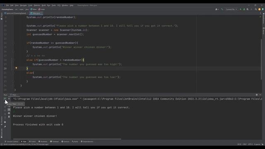Open Project tool window sidebar button
The height and width of the screenshot is (149, 265).
tap(2, 16)
